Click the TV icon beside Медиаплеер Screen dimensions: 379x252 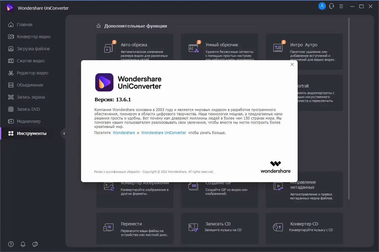click(x=11, y=121)
